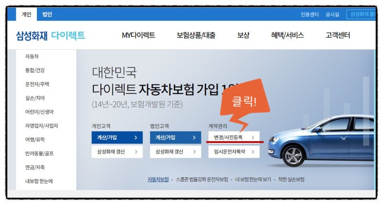Open 스쿨존 법률강화 운전자보험 link
The height and width of the screenshot is (205, 383).
(x=202, y=180)
